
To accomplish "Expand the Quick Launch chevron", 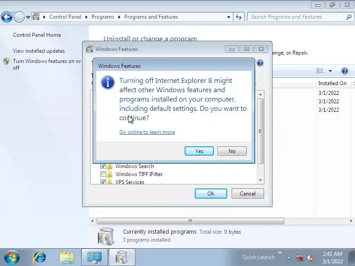I will click(280, 252).
